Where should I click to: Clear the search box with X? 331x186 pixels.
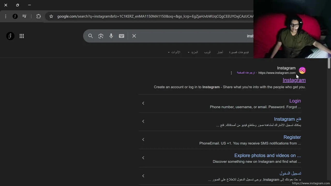point(134,36)
